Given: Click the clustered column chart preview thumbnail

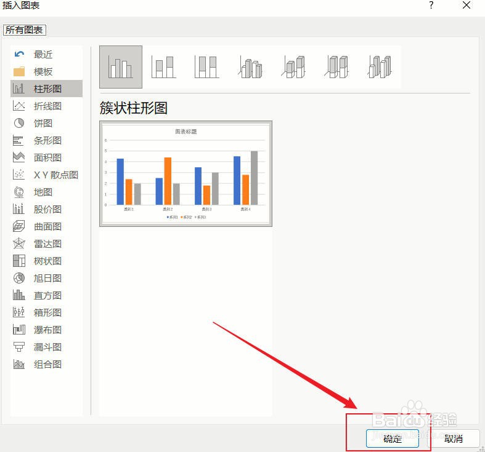Looking at the screenshot, I should 185,174.
